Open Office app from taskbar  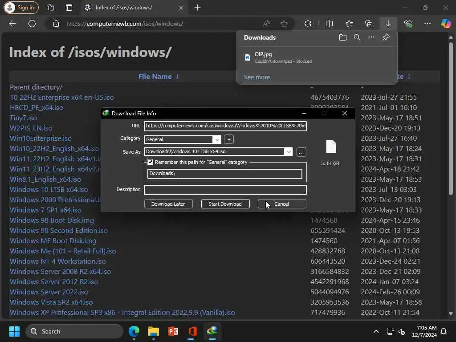point(192,331)
